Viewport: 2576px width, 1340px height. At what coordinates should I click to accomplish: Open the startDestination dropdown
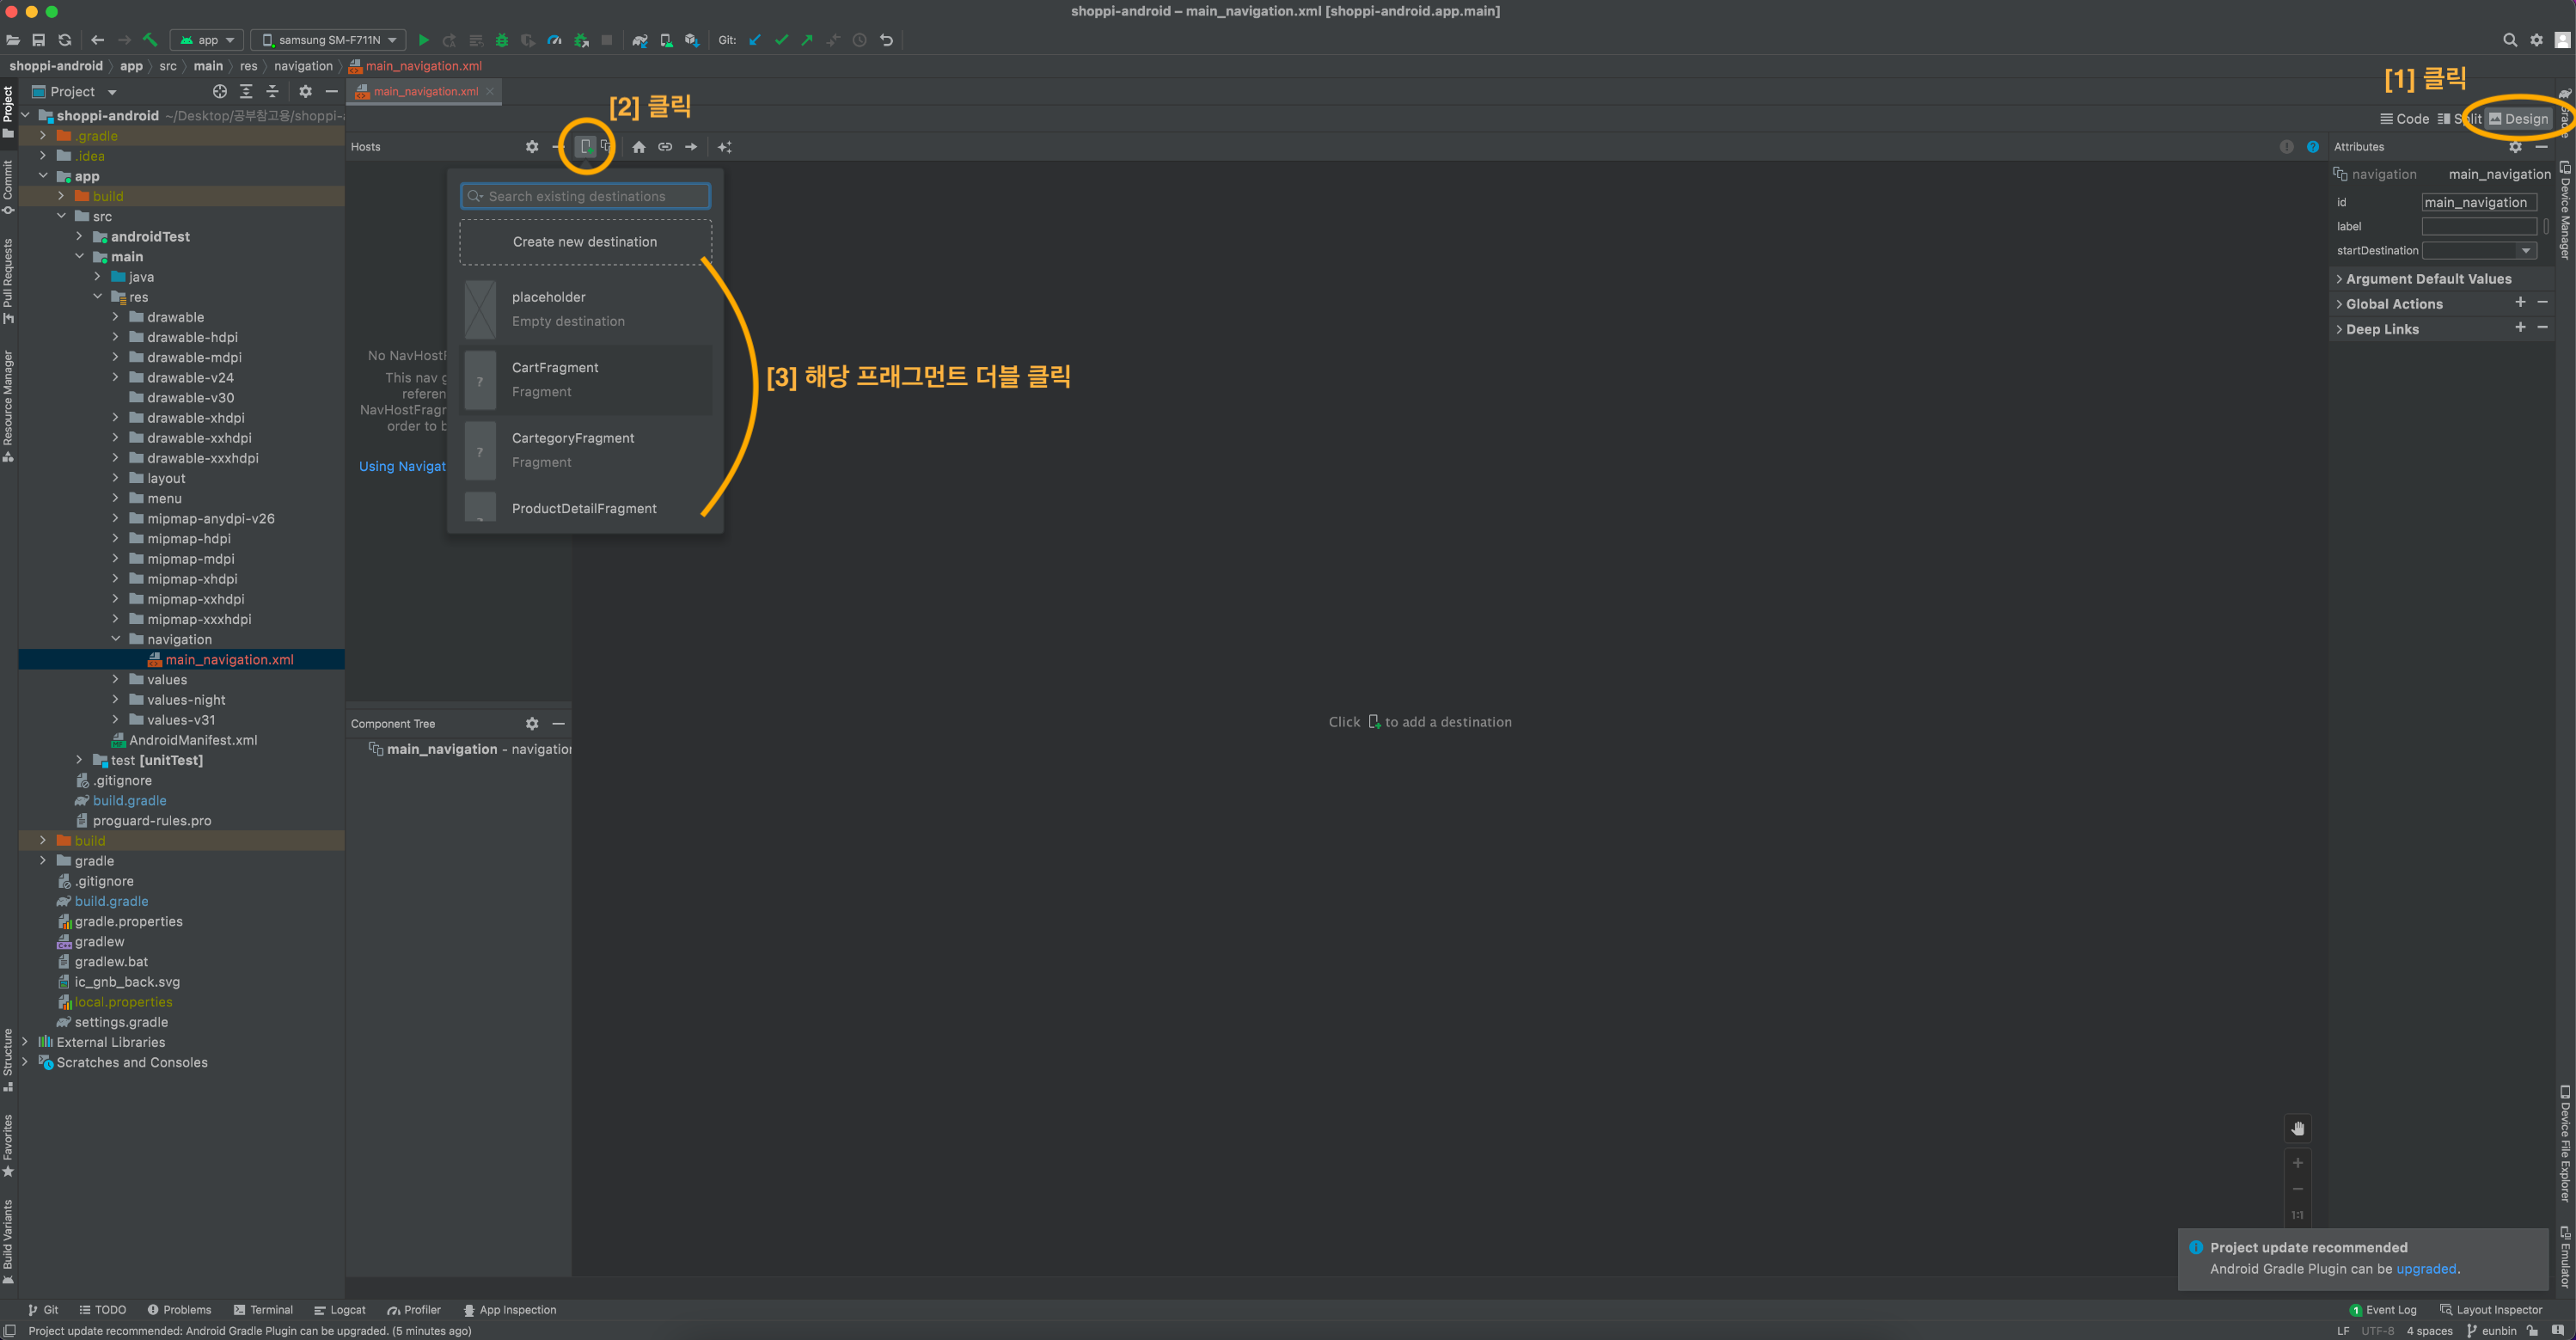(2525, 251)
